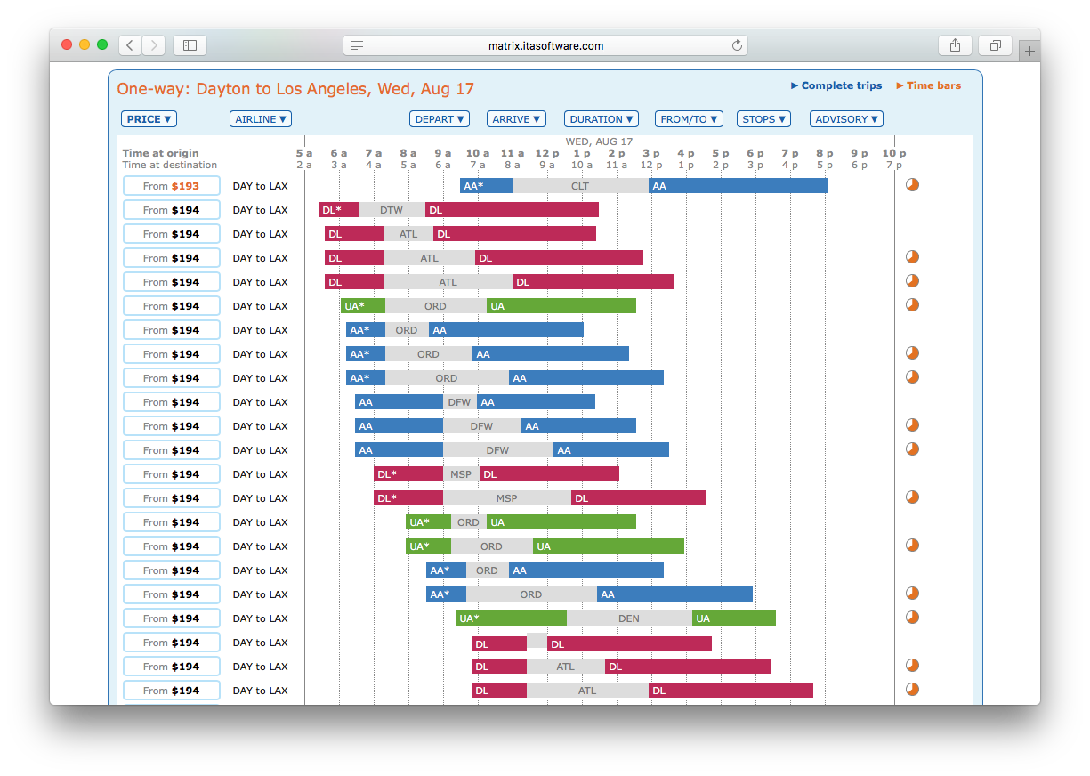
Task: Reload the page with the refresh icon
Action: point(737,45)
